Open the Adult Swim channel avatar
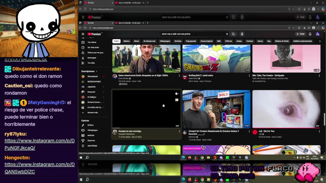The image size is (326, 183). click(185, 76)
